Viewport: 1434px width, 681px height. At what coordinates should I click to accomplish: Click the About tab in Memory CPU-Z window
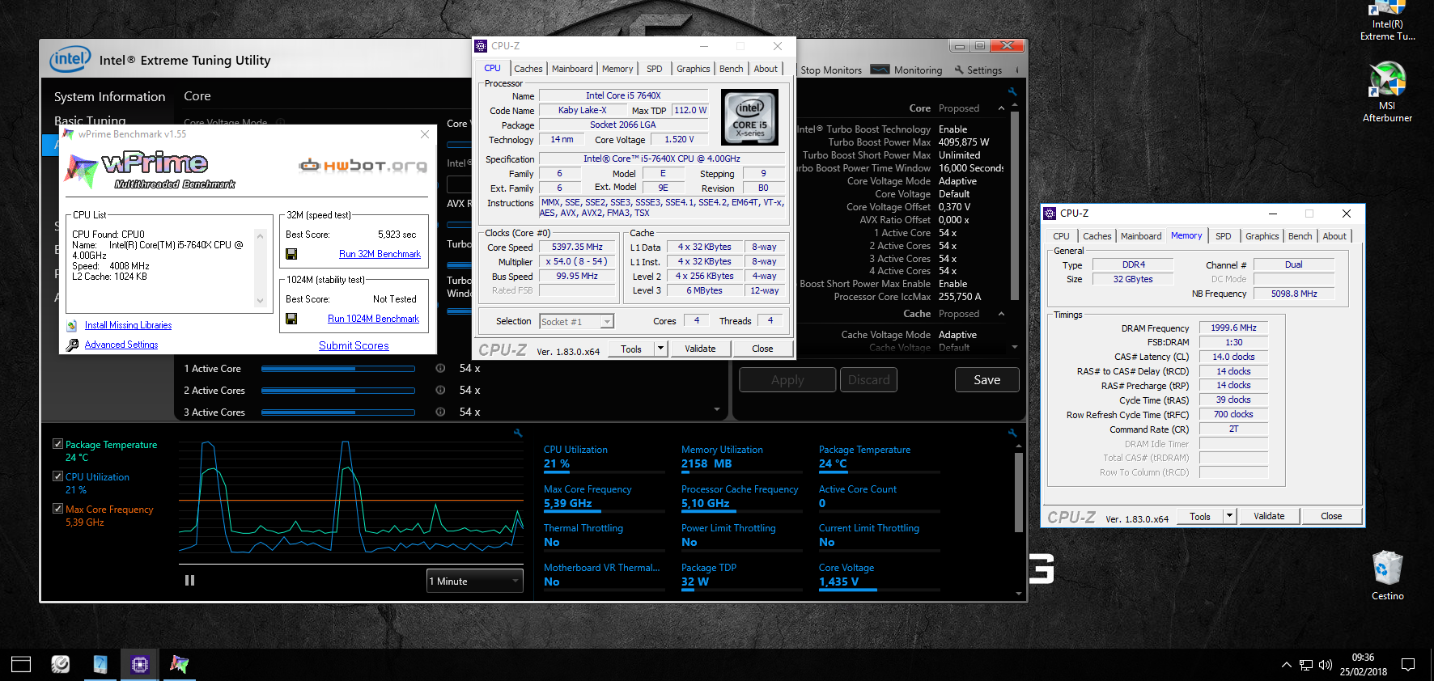pos(1334,236)
